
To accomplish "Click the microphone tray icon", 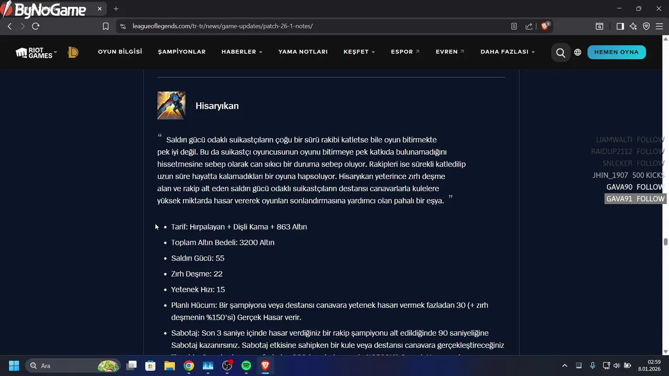I will point(592,366).
